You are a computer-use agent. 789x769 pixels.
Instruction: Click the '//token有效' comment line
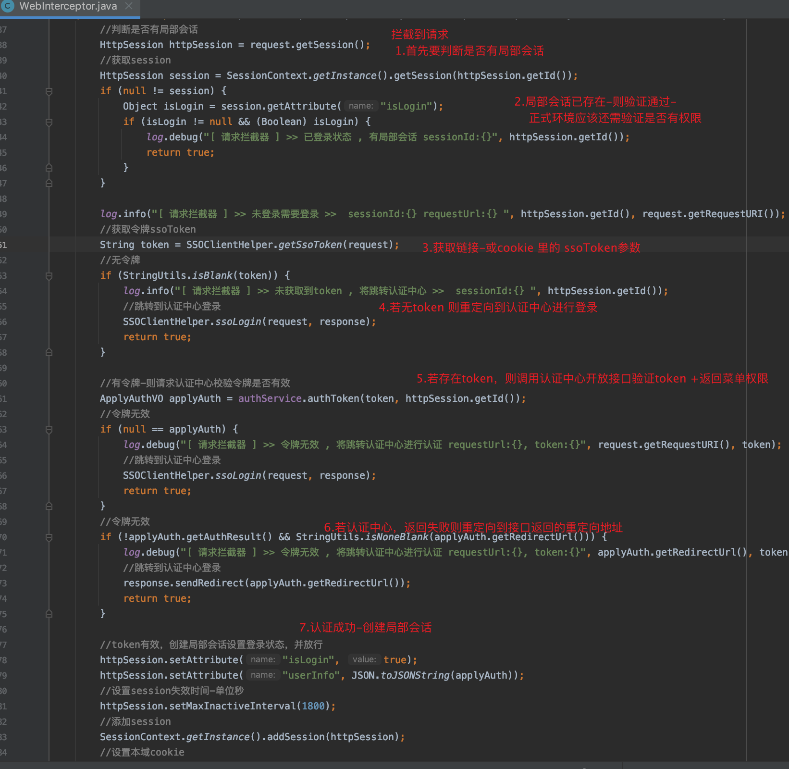[x=211, y=645]
